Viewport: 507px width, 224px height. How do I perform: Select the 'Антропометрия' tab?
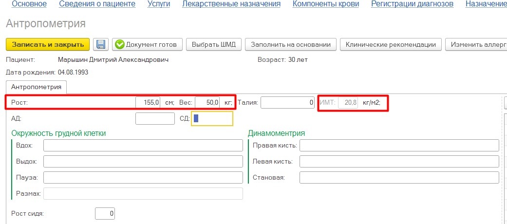pyautogui.click(x=37, y=87)
